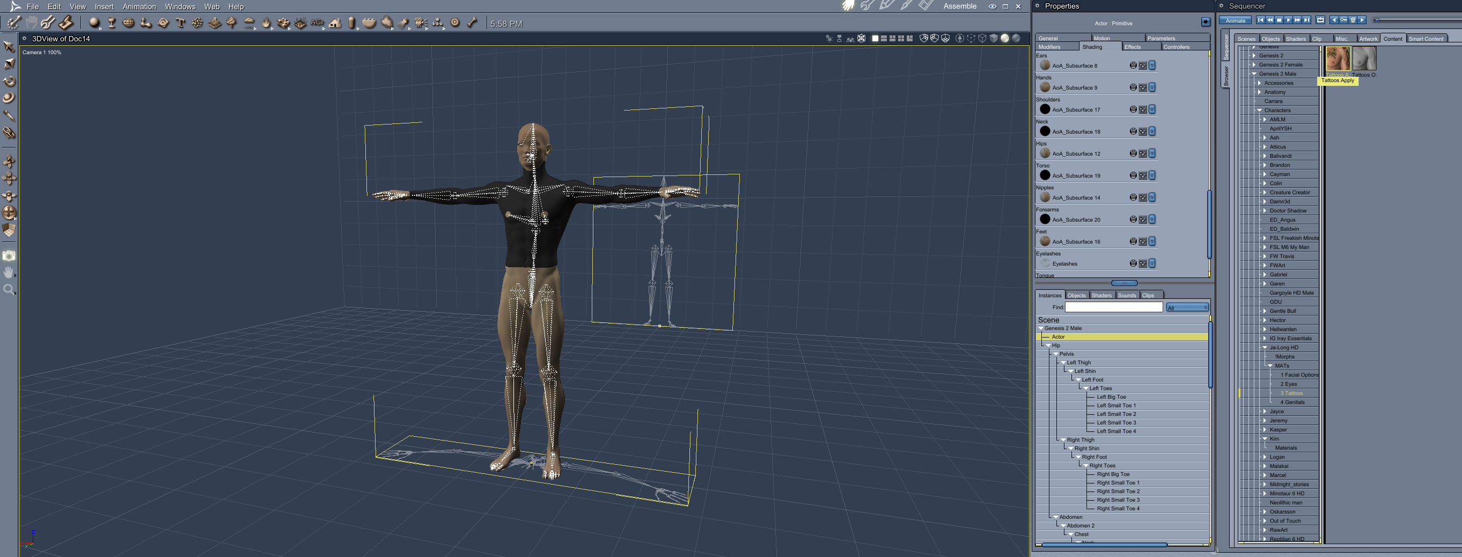Click the AGr toolbar icon
Viewport: 1462px width, 557px height.
click(x=317, y=23)
